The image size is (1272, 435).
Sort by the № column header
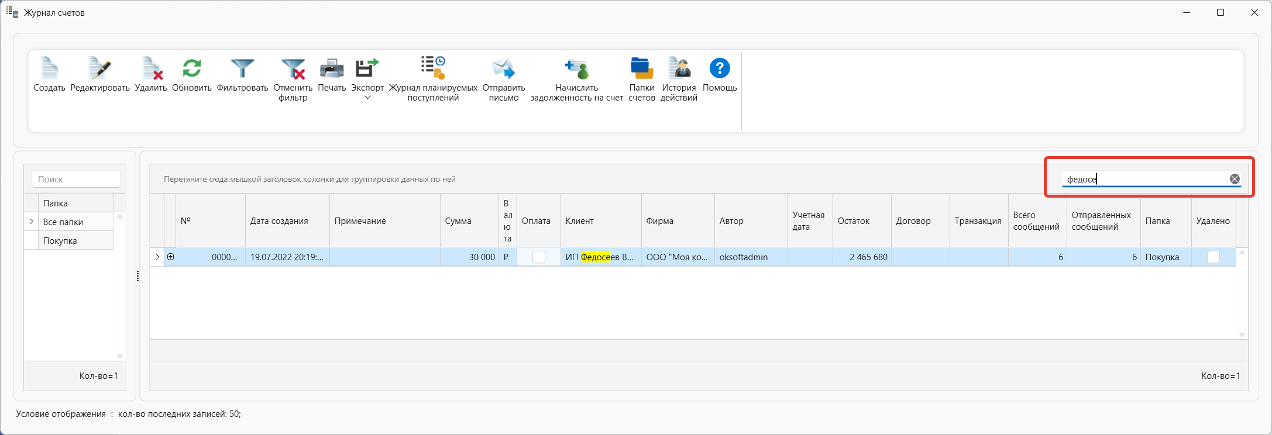pos(211,221)
